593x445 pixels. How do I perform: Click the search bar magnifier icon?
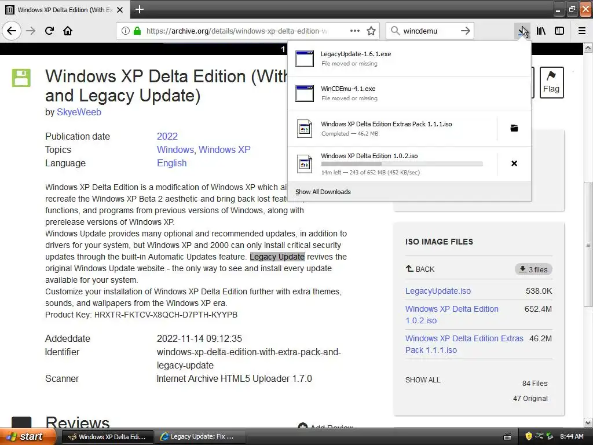395,31
